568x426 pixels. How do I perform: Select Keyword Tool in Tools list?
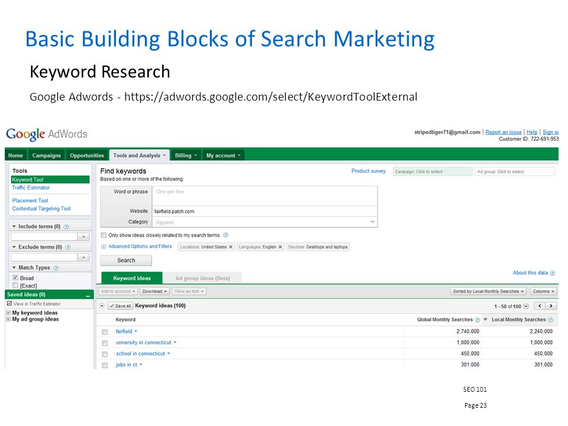point(50,180)
